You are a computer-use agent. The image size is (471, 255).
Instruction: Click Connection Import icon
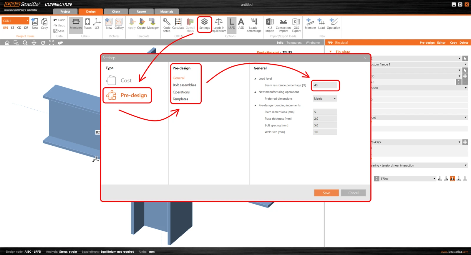[x=283, y=25]
